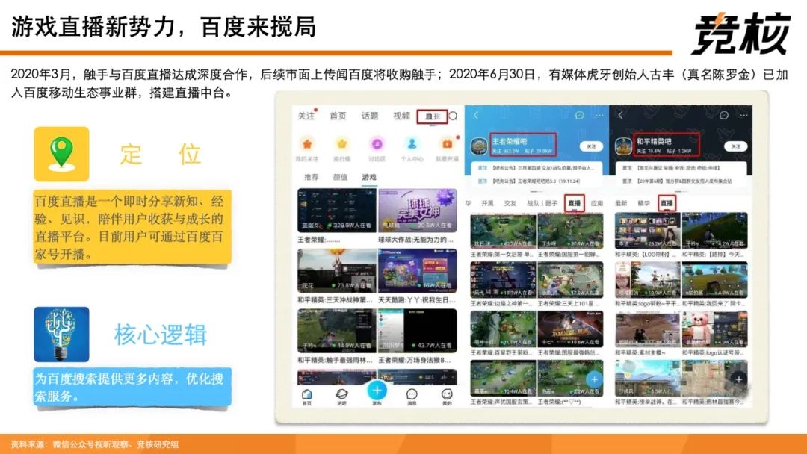The height and width of the screenshot is (454, 807).
Task: Open the 球球大作战 live stream thumbnail
Action: pyautogui.click(x=418, y=211)
